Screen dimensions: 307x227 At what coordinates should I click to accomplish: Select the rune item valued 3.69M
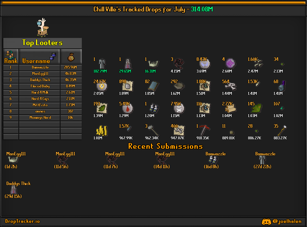[205, 64]
